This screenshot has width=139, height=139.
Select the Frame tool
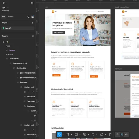[68, 134]
